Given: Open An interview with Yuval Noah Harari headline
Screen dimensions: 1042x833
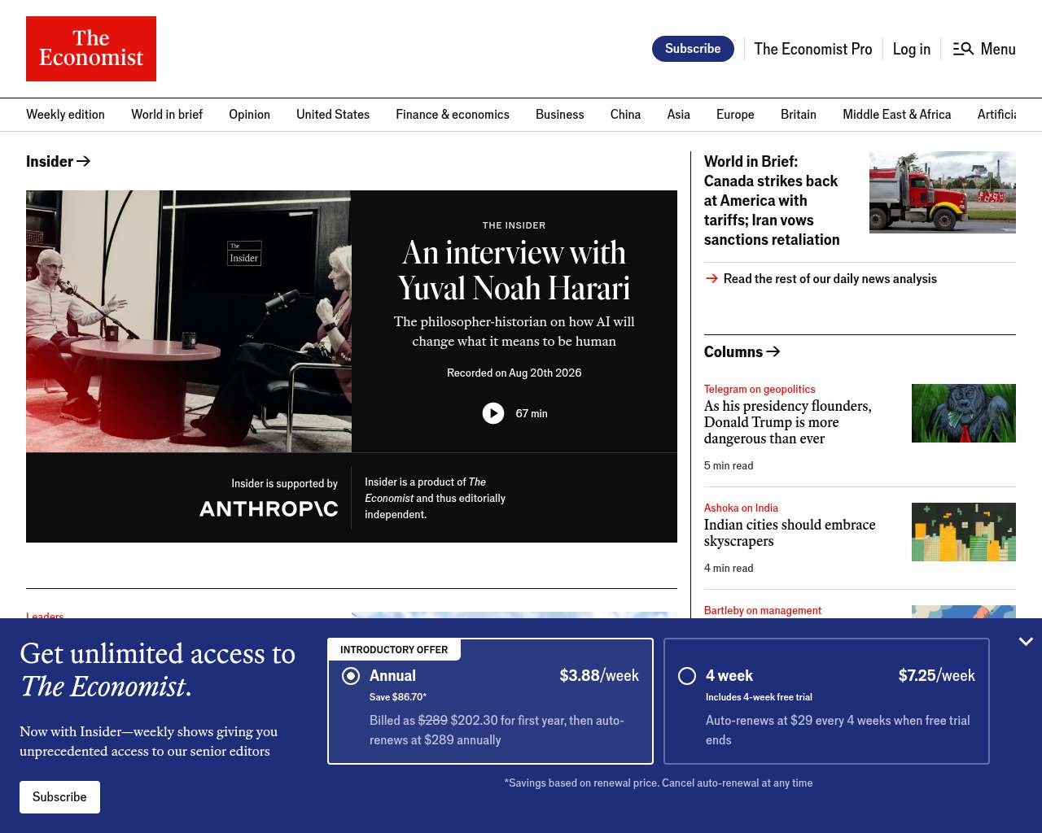Looking at the screenshot, I should pyautogui.click(x=514, y=270).
